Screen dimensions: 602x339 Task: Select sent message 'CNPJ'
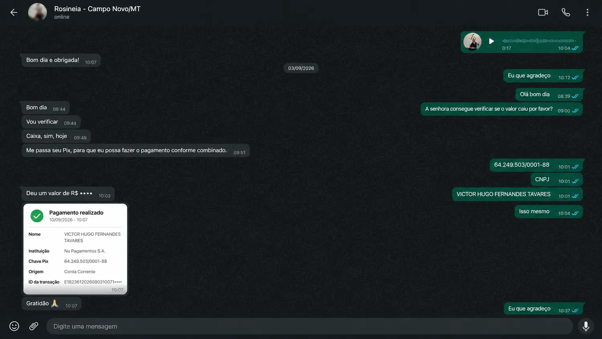pyautogui.click(x=557, y=180)
